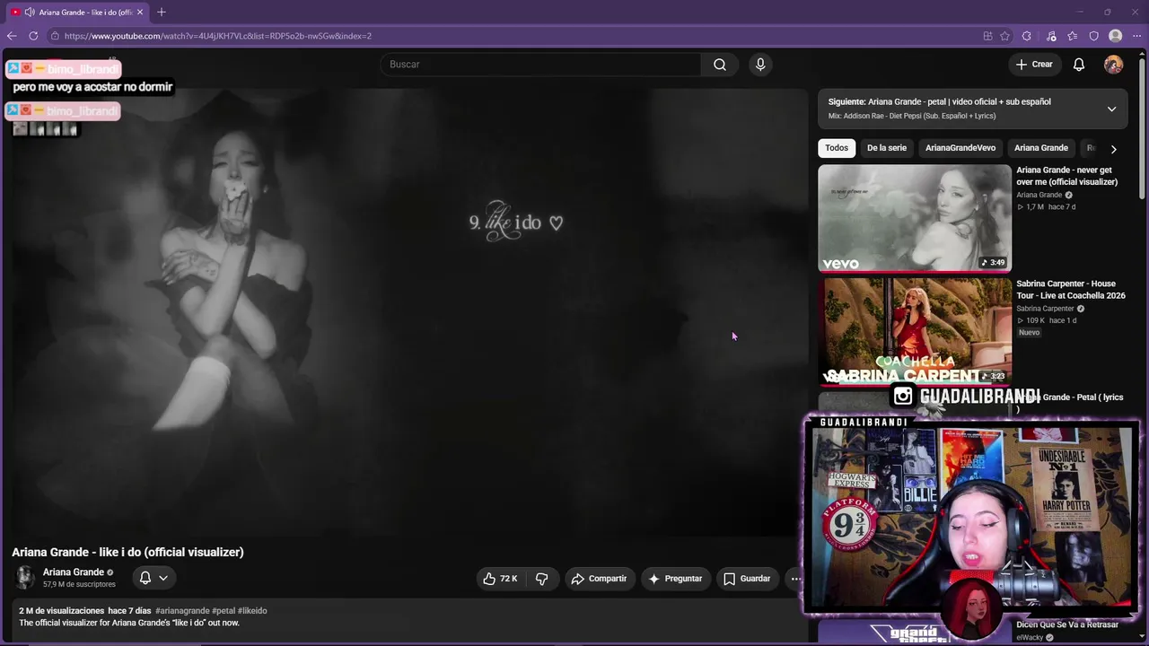Show more filter chips with right arrow
Screen dimensions: 1149x646
click(1113, 149)
